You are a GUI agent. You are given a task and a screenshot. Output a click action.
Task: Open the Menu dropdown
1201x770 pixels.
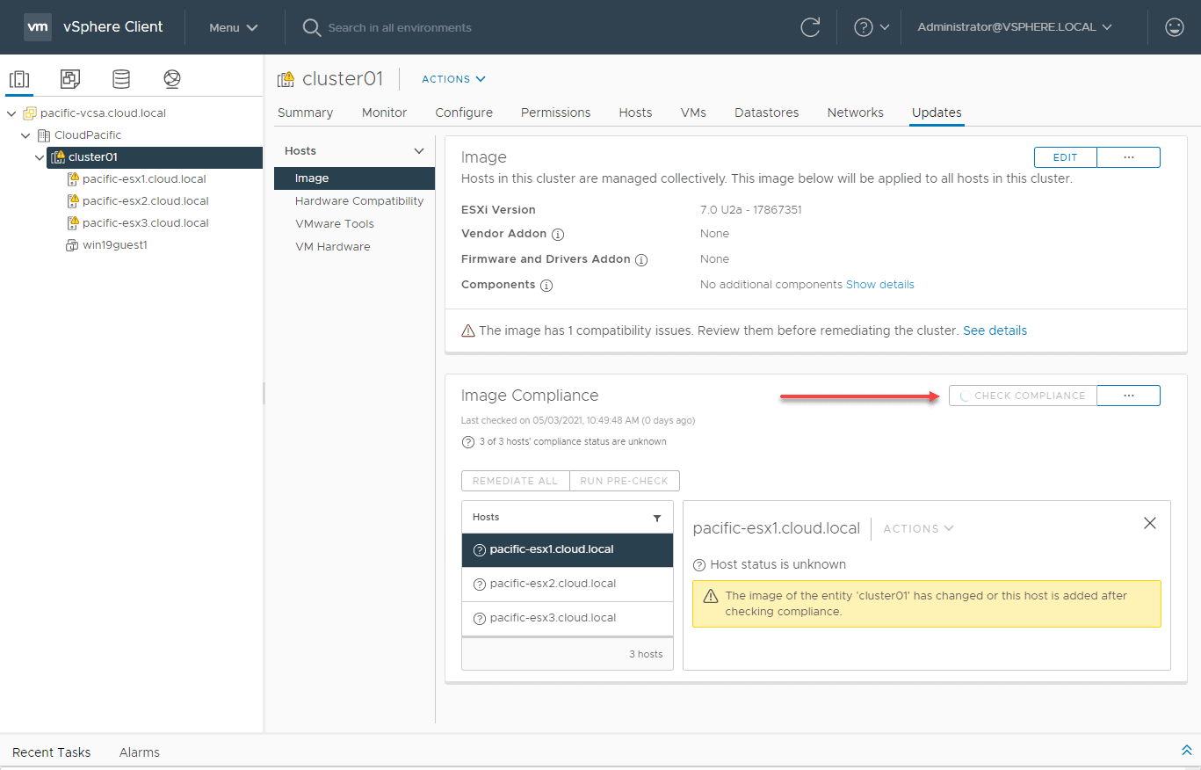pyautogui.click(x=234, y=27)
